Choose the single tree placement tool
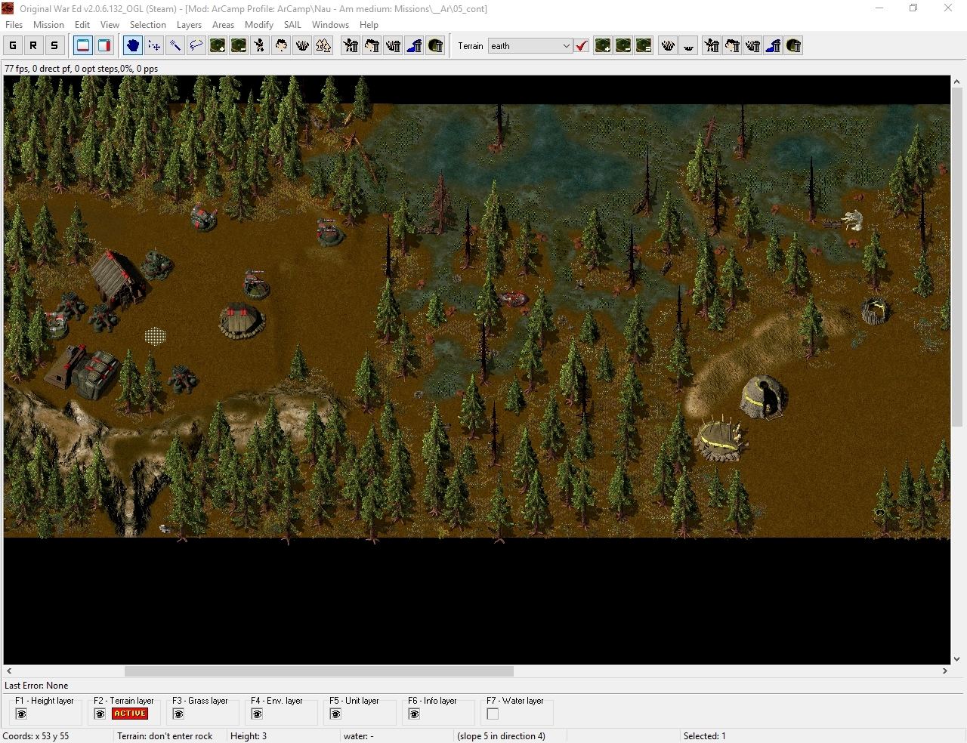 (x=281, y=46)
